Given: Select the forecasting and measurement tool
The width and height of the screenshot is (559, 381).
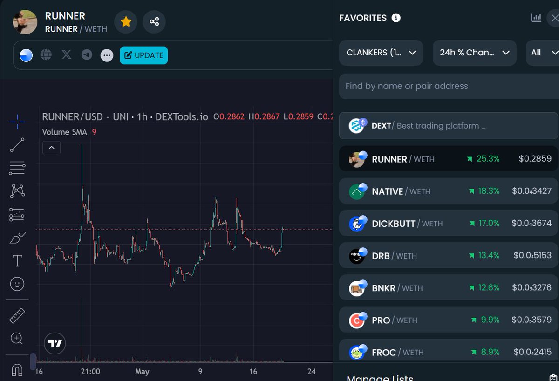Looking at the screenshot, I should (x=17, y=214).
